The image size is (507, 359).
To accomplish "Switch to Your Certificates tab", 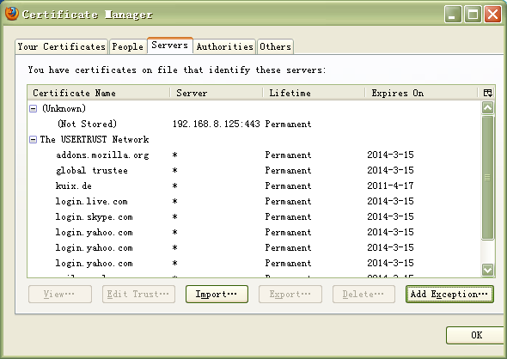I will [61, 46].
